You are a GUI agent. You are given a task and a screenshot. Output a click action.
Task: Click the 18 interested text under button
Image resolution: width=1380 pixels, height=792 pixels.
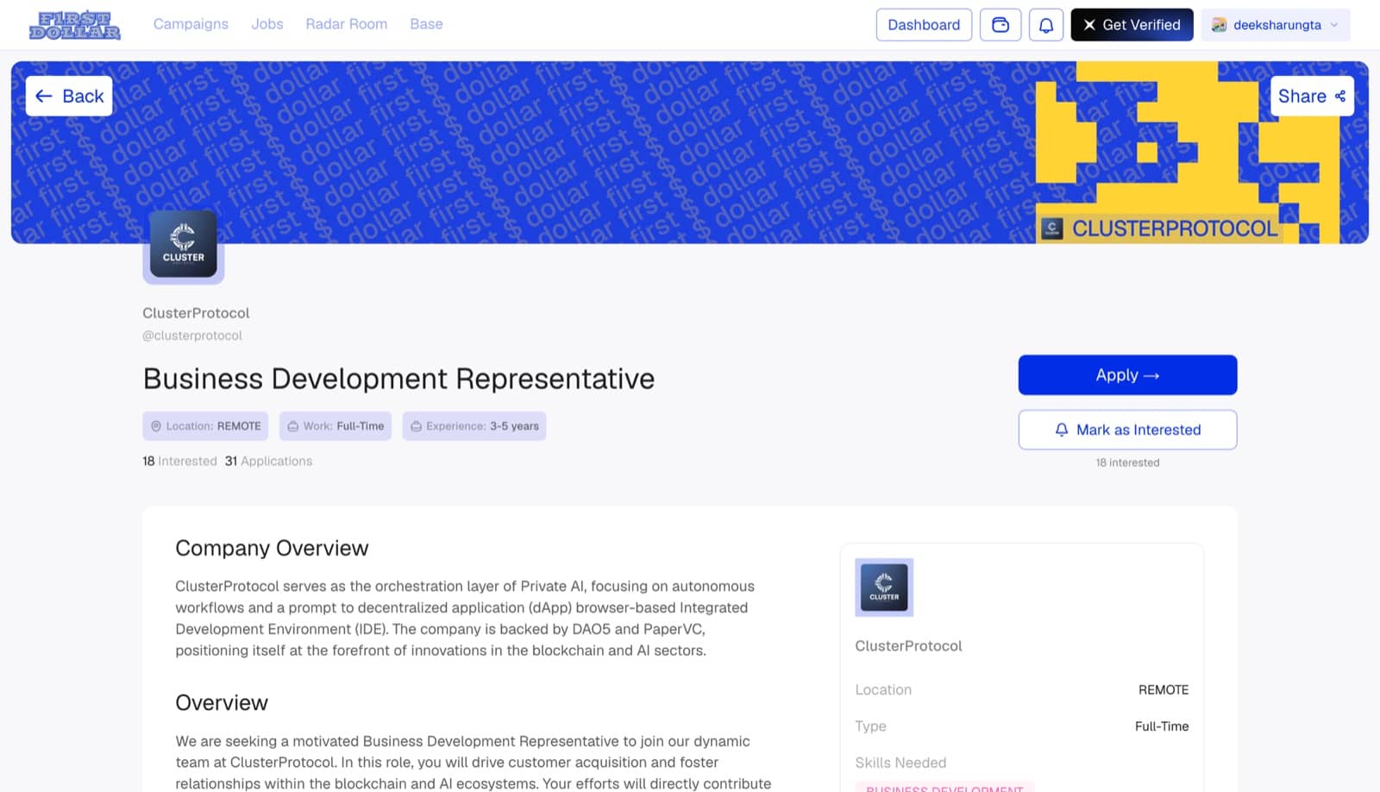click(x=1127, y=463)
